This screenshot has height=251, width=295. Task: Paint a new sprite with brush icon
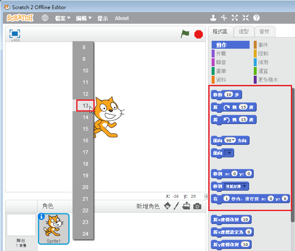point(176,206)
